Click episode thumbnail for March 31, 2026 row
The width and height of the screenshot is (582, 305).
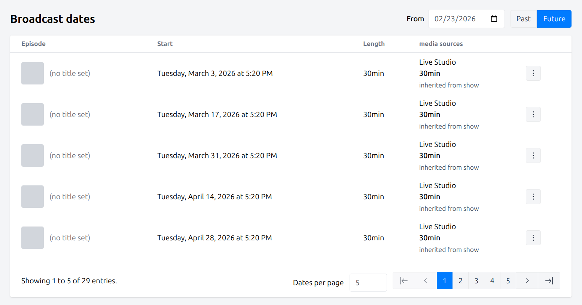[x=33, y=155]
